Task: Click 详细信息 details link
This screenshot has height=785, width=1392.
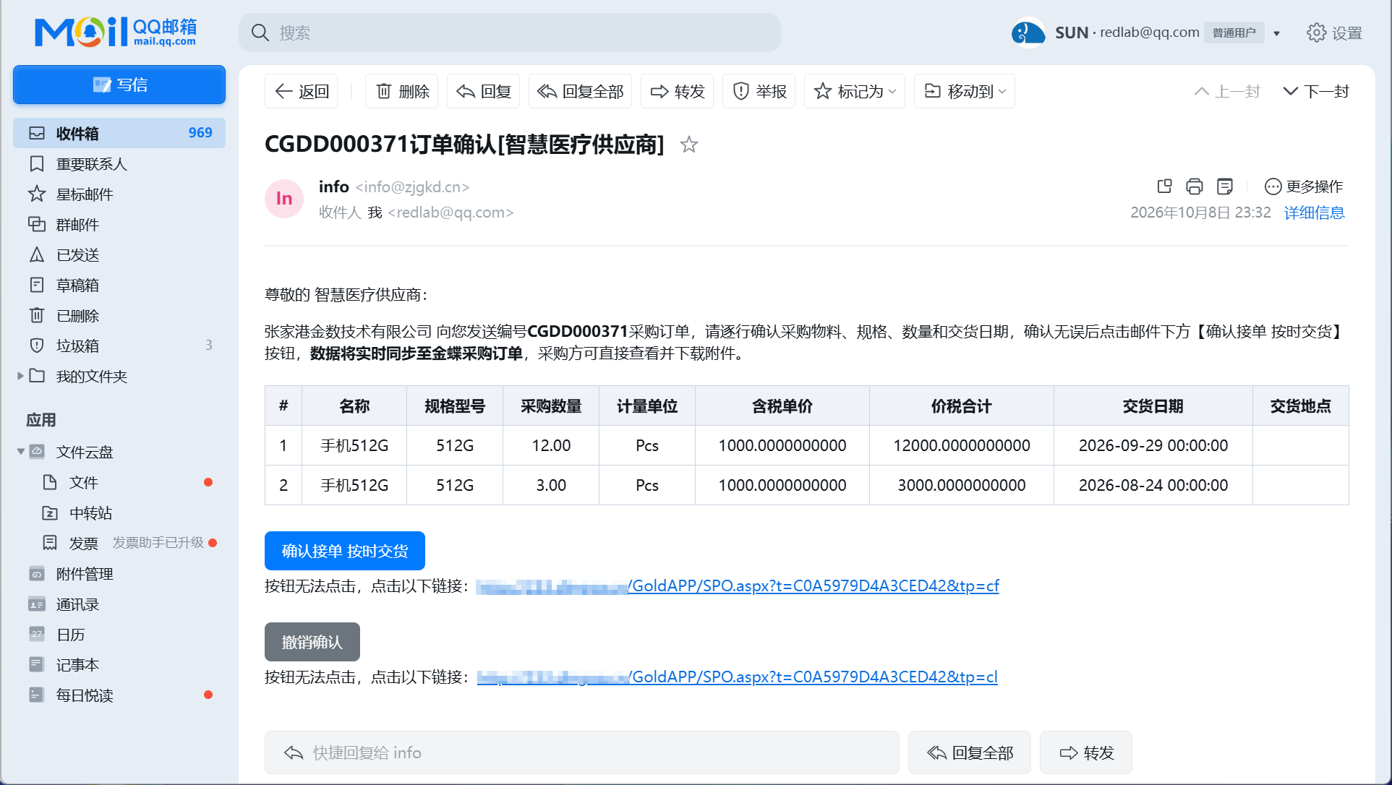Action: click(x=1315, y=213)
